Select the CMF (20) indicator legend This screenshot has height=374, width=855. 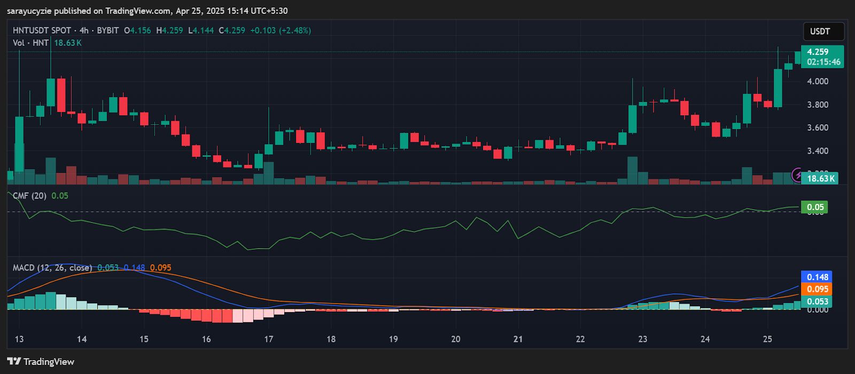[29, 196]
